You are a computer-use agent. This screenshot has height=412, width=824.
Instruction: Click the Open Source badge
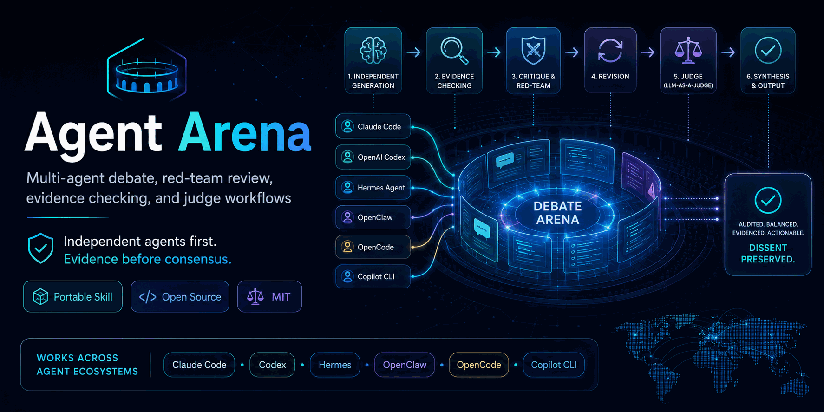180,296
